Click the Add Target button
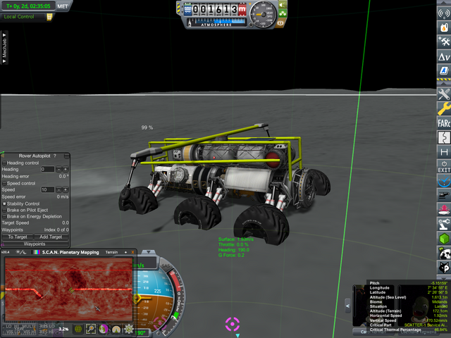Viewport: 451px width, 338px height. point(51,237)
